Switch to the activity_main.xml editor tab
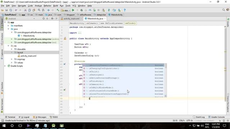This screenshot has width=230, height=129. [x=72, y=19]
